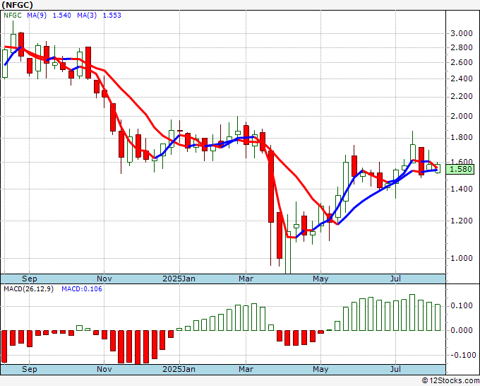Click the 1.400 price axis label

462,189
